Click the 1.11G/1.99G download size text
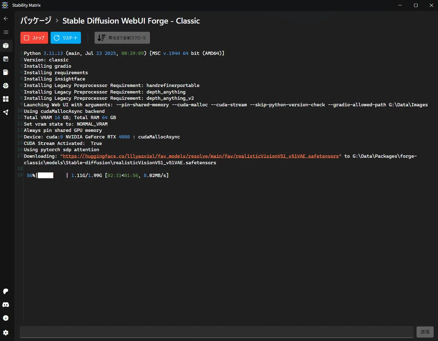This screenshot has width=438, height=341. coord(87,175)
